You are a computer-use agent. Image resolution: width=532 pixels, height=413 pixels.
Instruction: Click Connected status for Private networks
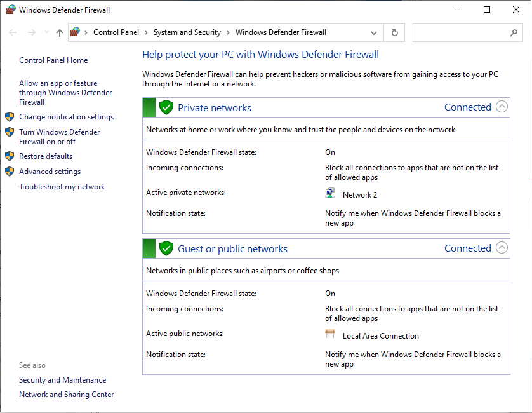tap(467, 107)
